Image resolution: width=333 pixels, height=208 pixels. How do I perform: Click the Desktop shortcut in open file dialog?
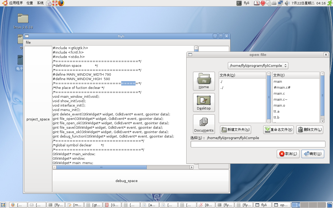pos(204,102)
